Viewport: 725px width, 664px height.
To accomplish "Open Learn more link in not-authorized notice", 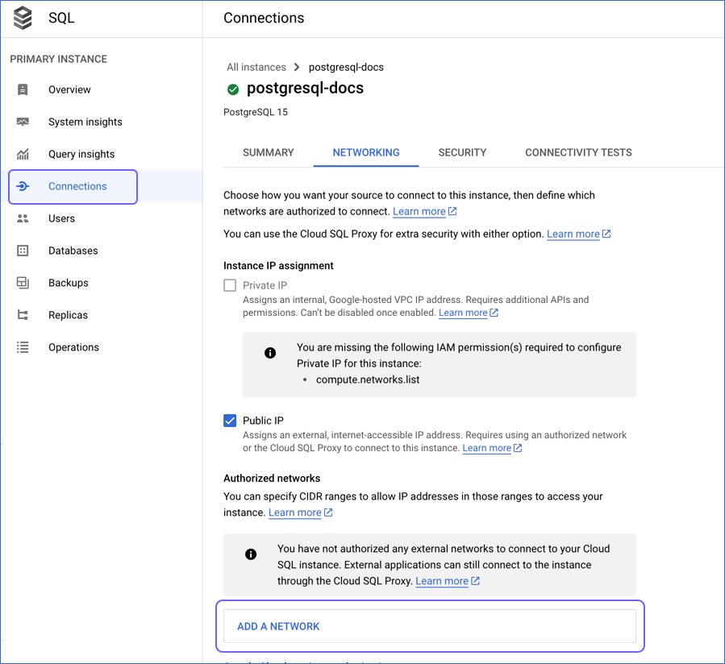I will point(442,581).
